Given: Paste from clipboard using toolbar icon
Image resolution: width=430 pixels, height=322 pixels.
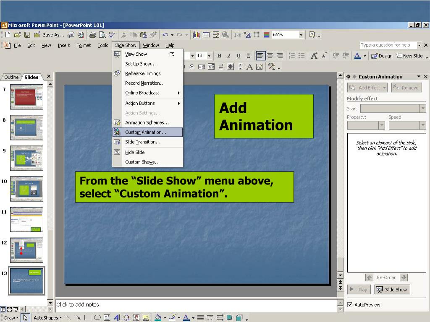Looking at the screenshot, I should click(x=143, y=35).
